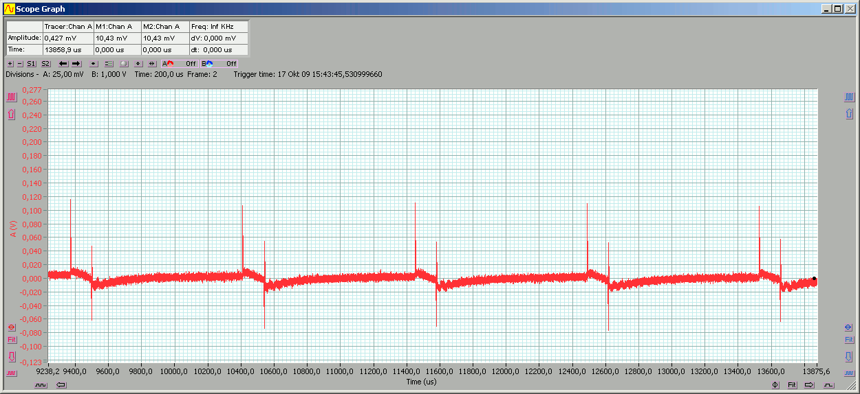Click the Scope Graph title bar icon
Viewport: 860px width, 394px height.
coord(10,9)
